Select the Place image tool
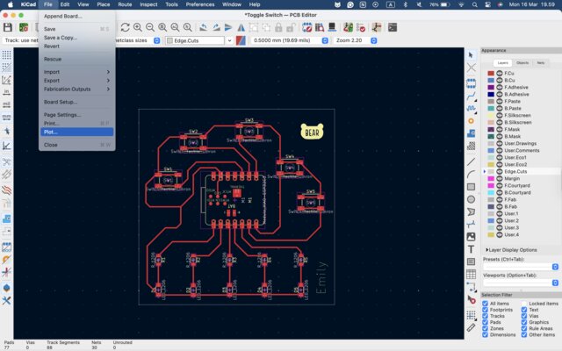Screen dimensions: 562x351 coord(471,237)
